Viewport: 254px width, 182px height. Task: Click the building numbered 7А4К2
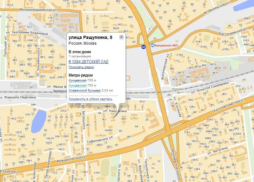click(108, 130)
